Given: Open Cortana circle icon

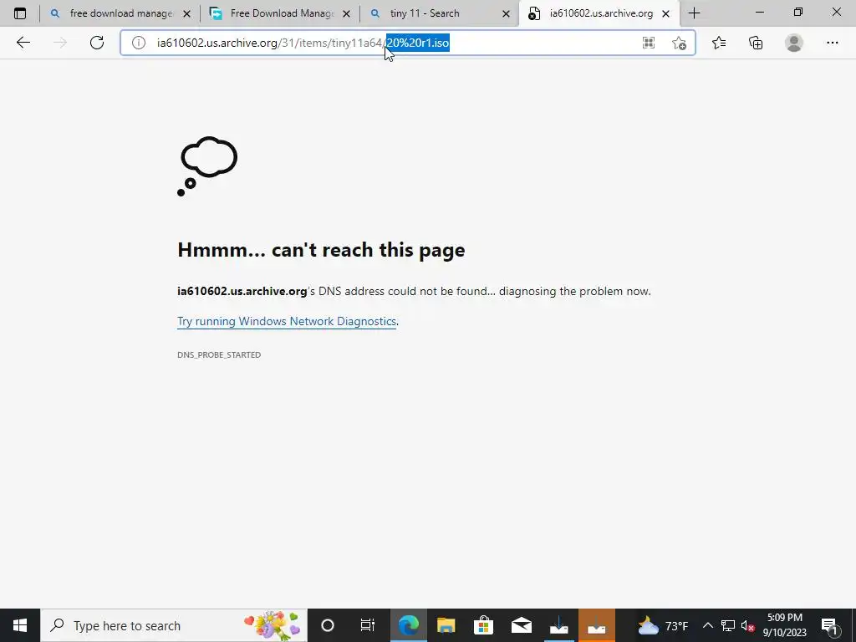Looking at the screenshot, I should (x=328, y=625).
